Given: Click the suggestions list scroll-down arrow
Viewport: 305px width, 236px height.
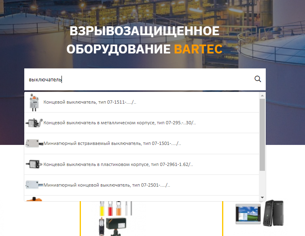Looking at the screenshot, I should (262, 198).
